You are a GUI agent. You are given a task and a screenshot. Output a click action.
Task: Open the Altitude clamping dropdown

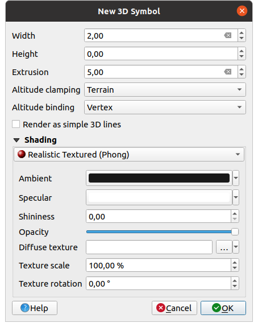tap(165, 90)
